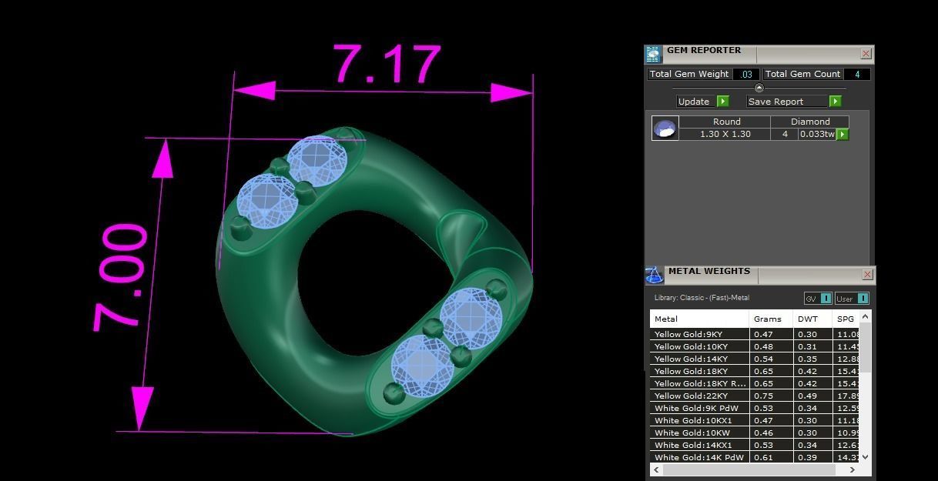Screen dimensions: 938x481
Task: Click horizontal scroll left arrow in Metal Weights
Action: click(657, 469)
